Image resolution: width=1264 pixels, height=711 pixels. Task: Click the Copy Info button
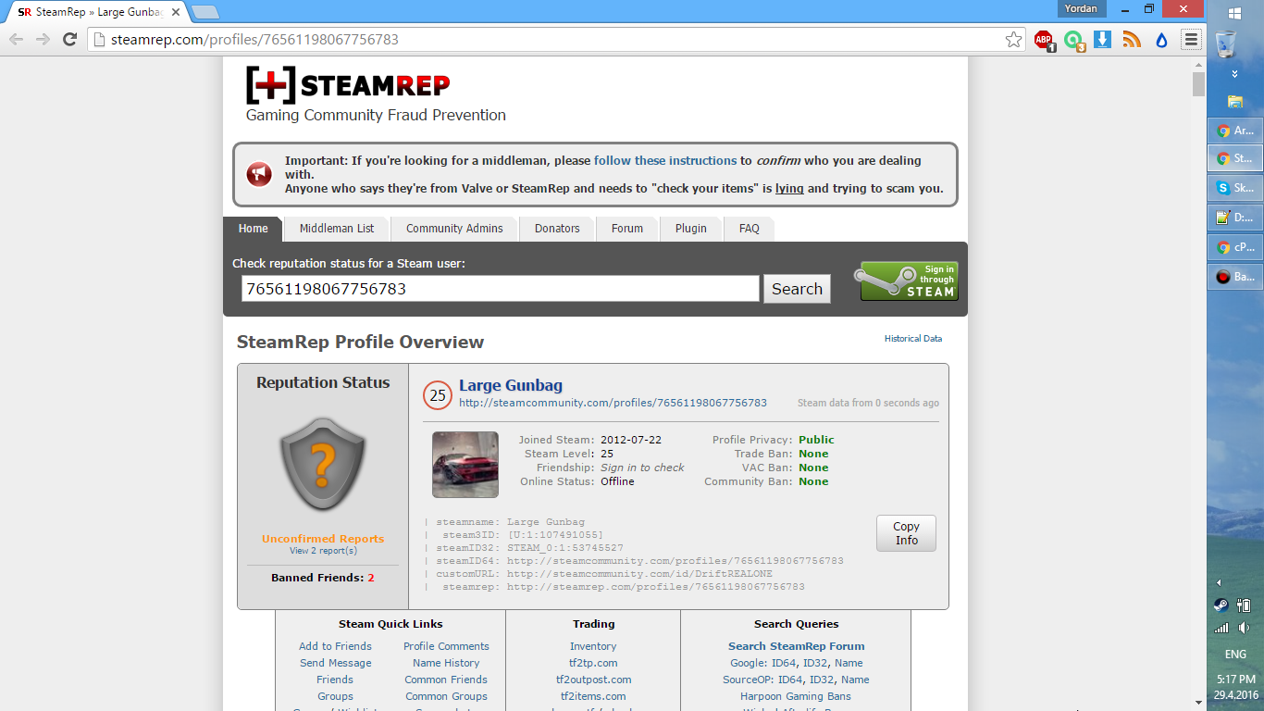[x=906, y=533]
